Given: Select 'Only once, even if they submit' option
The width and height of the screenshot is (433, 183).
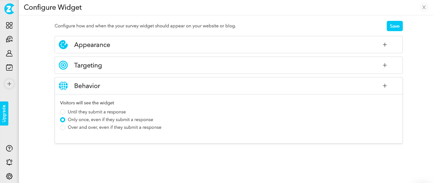Looking at the screenshot, I should [x=63, y=120].
